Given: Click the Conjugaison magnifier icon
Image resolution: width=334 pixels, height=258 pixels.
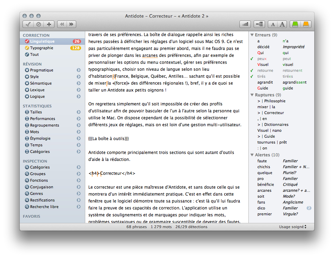Looking at the screenshot, I should pos(27,187).
